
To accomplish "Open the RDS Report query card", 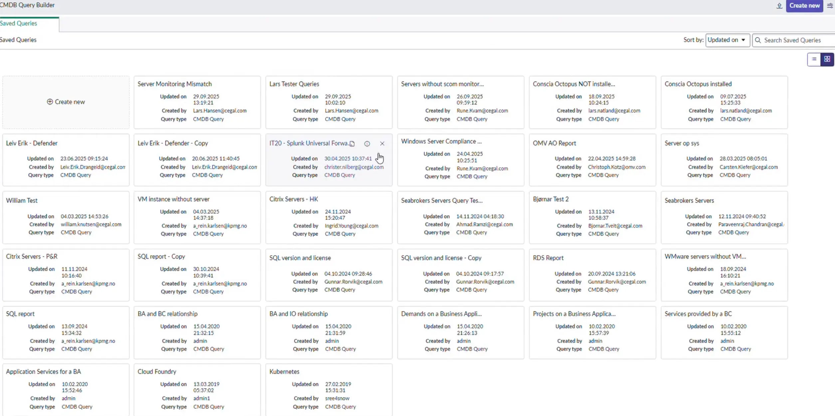I will pos(548,258).
